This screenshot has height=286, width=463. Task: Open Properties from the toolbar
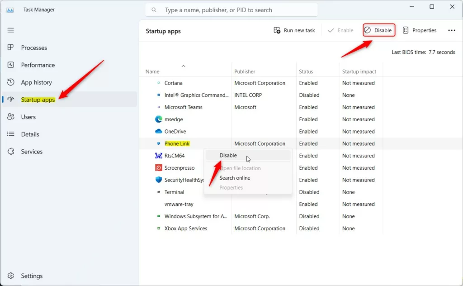(x=420, y=30)
